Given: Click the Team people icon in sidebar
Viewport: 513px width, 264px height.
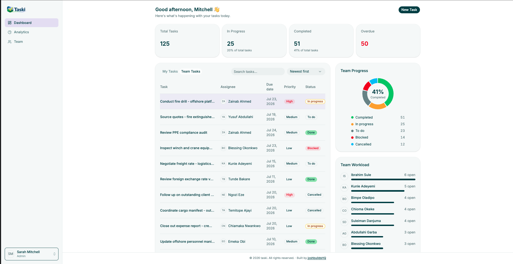Looking at the screenshot, I should (10, 42).
